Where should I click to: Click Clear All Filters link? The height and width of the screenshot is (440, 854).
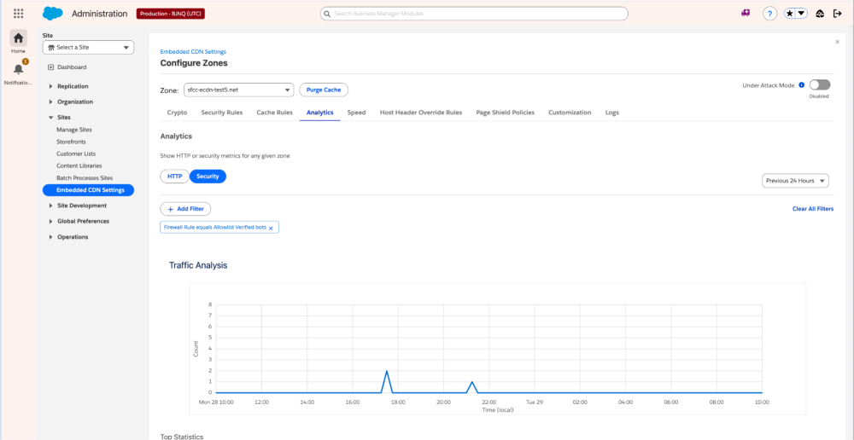pos(813,209)
